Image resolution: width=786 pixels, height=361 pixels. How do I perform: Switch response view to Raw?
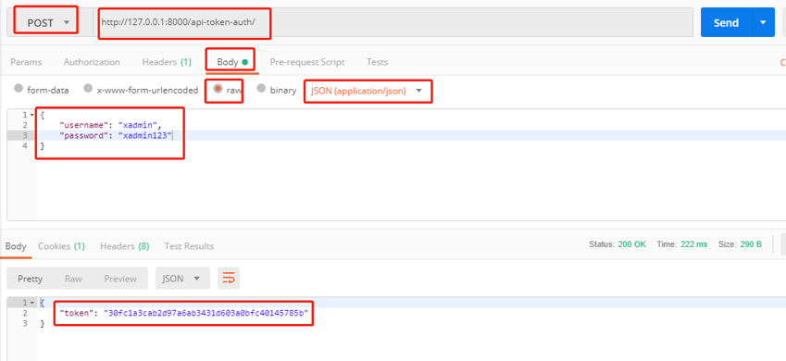coord(73,279)
